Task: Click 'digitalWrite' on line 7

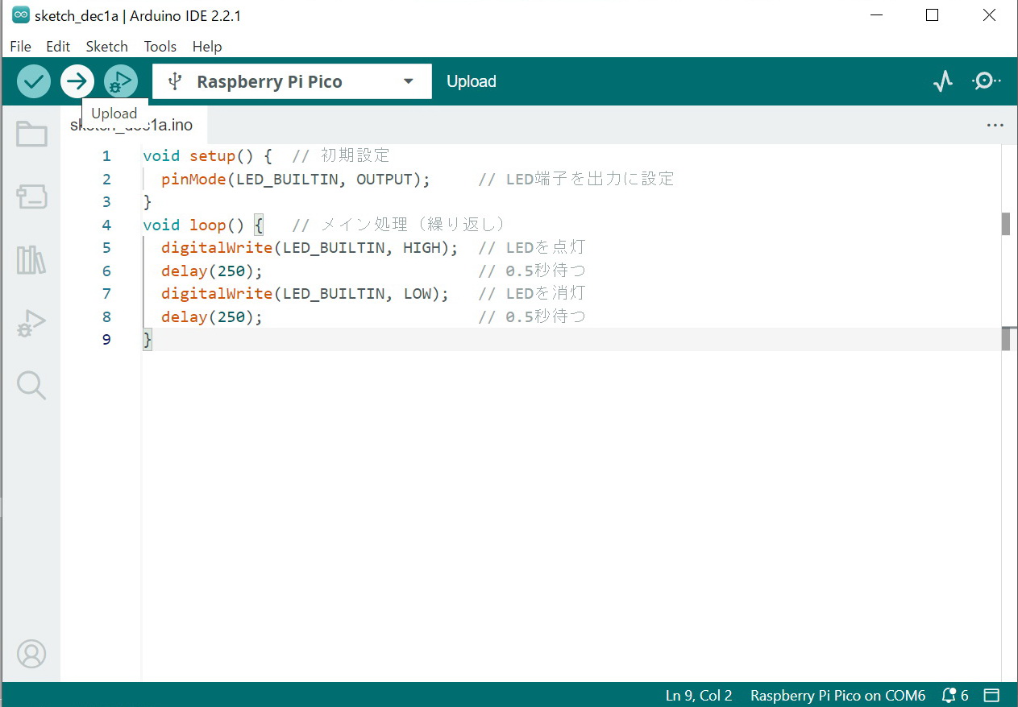Action: pos(217,293)
